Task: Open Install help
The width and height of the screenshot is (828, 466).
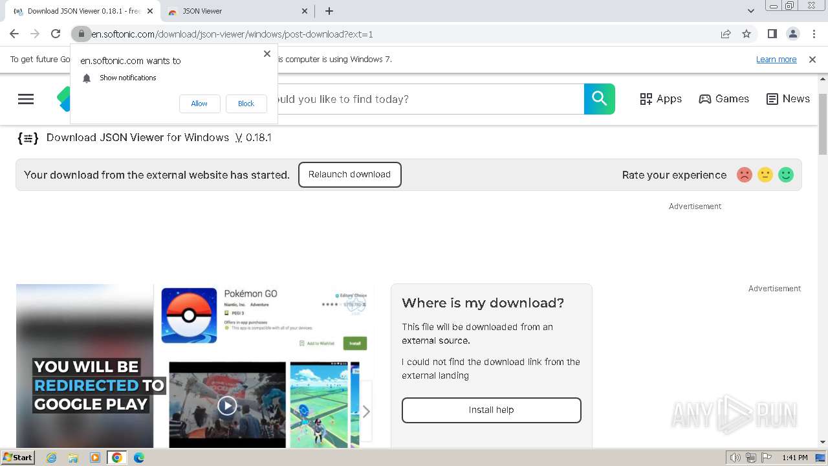Action: tap(492, 410)
